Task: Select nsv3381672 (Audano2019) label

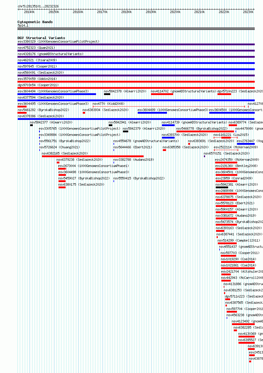Action: [x=236, y=216]
